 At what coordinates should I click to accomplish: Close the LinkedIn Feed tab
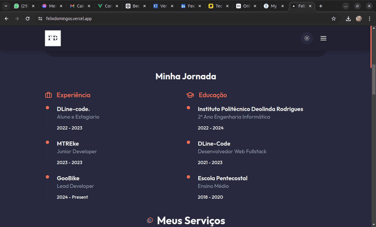pos(200,6)
